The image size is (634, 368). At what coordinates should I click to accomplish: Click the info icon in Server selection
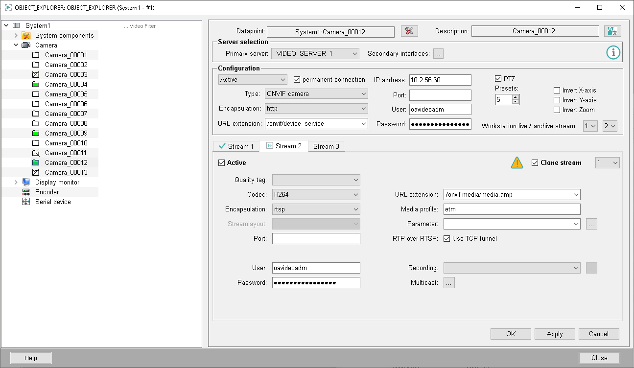(613, 53)
